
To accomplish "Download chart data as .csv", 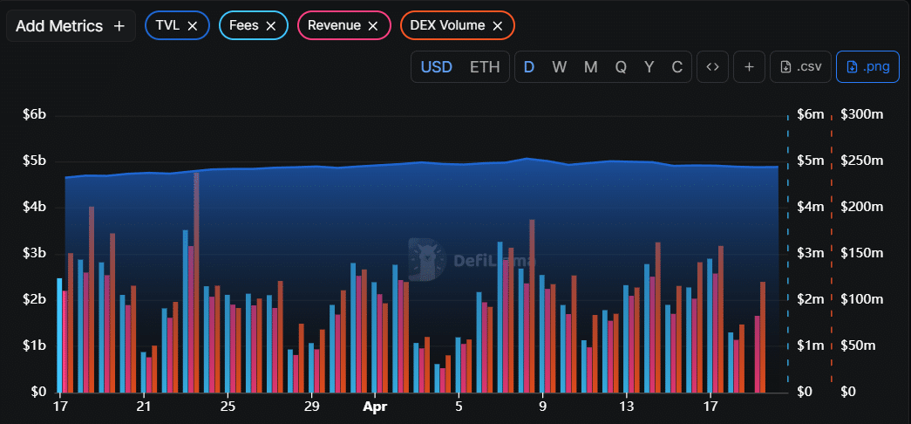I will tap(800, 67).
